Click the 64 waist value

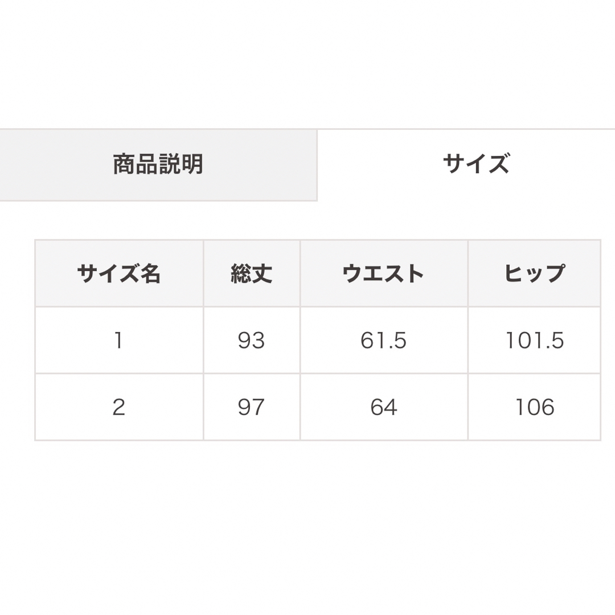384,407
